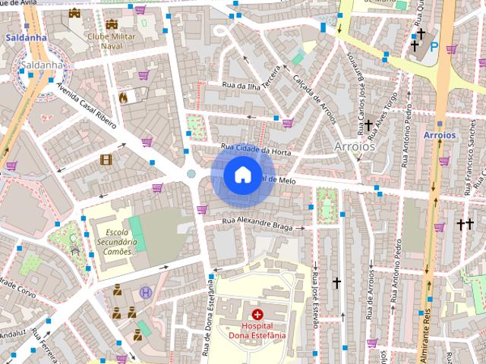
Task: Click the church cross icon by Rua José Estêvão
Action: (x=337, y=283)
